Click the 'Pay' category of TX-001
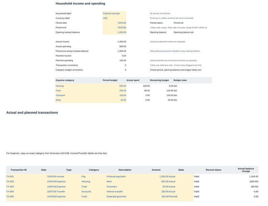This screenshot has height=206, width=268. coord(83,176)
